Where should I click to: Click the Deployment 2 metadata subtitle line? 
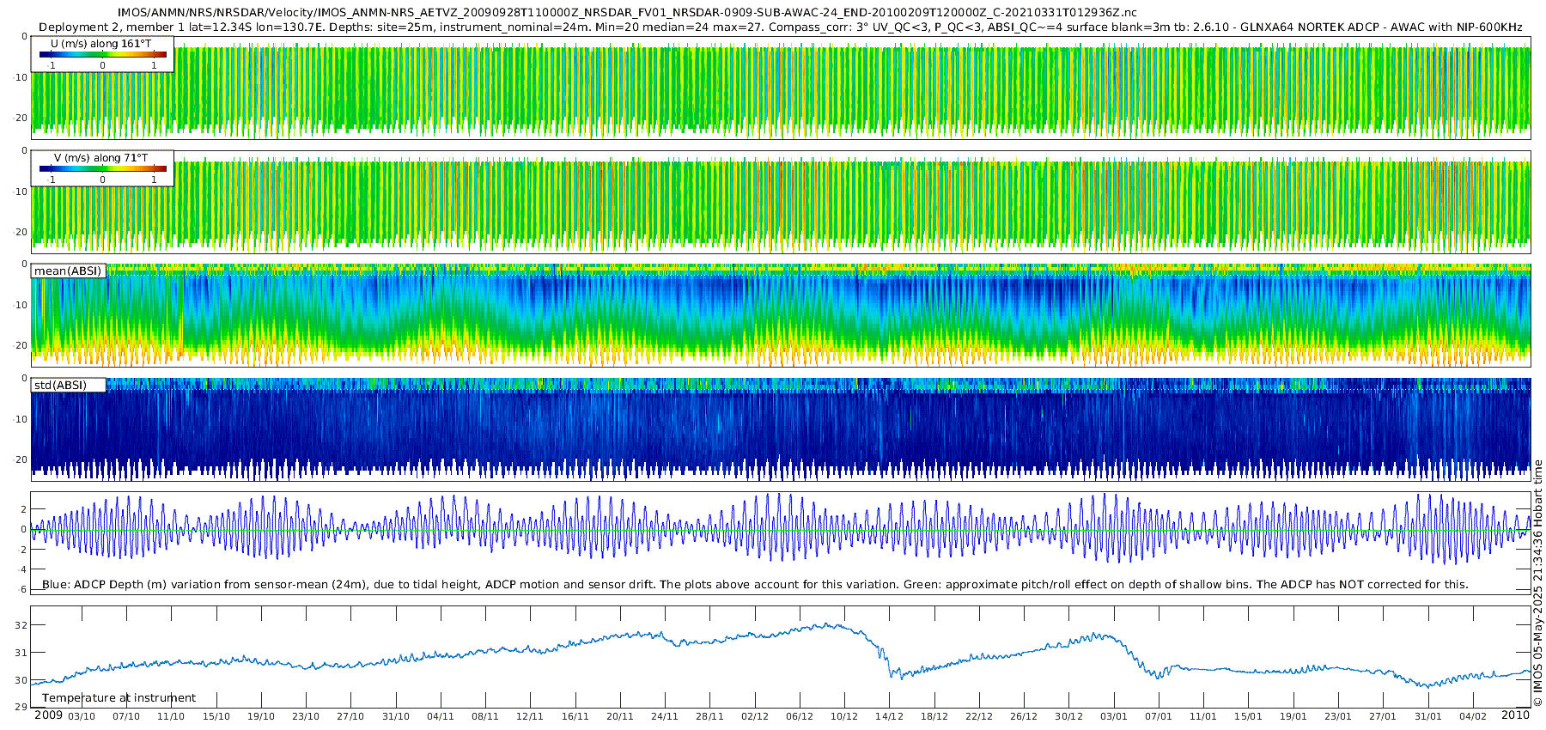(780, 27)
